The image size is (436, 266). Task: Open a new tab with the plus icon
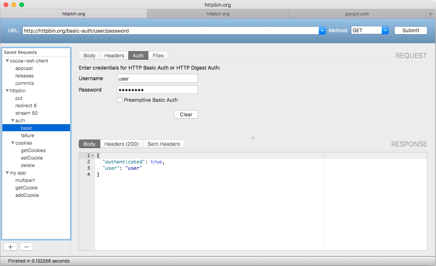[430, 14]
